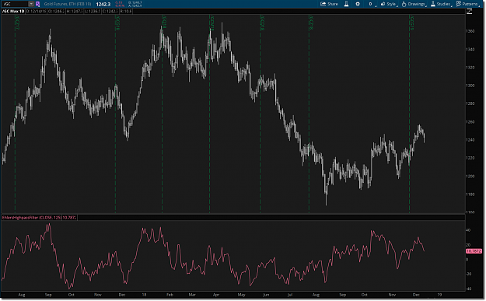
Task: Click the Gold Futures ETH description text
Action: 68,4
